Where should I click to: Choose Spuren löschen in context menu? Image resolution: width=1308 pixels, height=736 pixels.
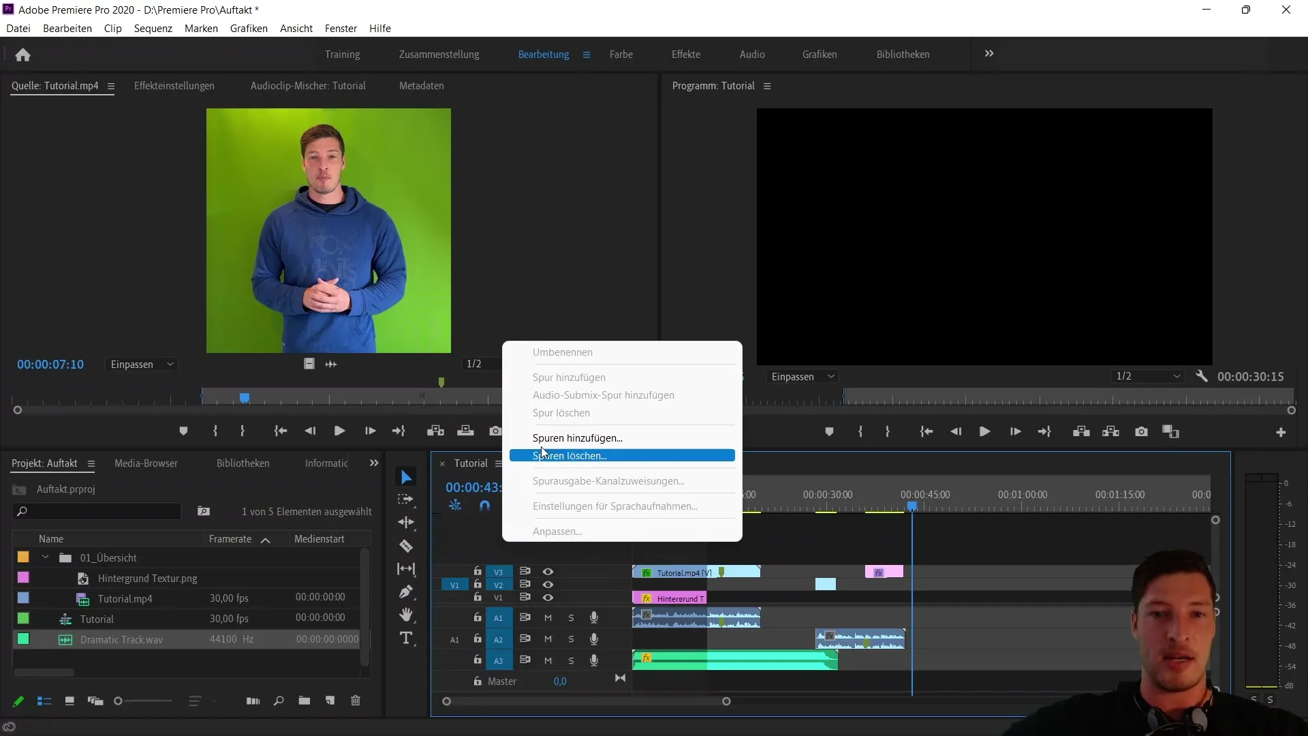[622, 456]
